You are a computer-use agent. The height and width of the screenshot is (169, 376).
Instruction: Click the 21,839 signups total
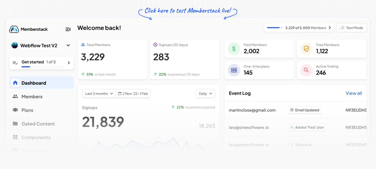point(103,122)
